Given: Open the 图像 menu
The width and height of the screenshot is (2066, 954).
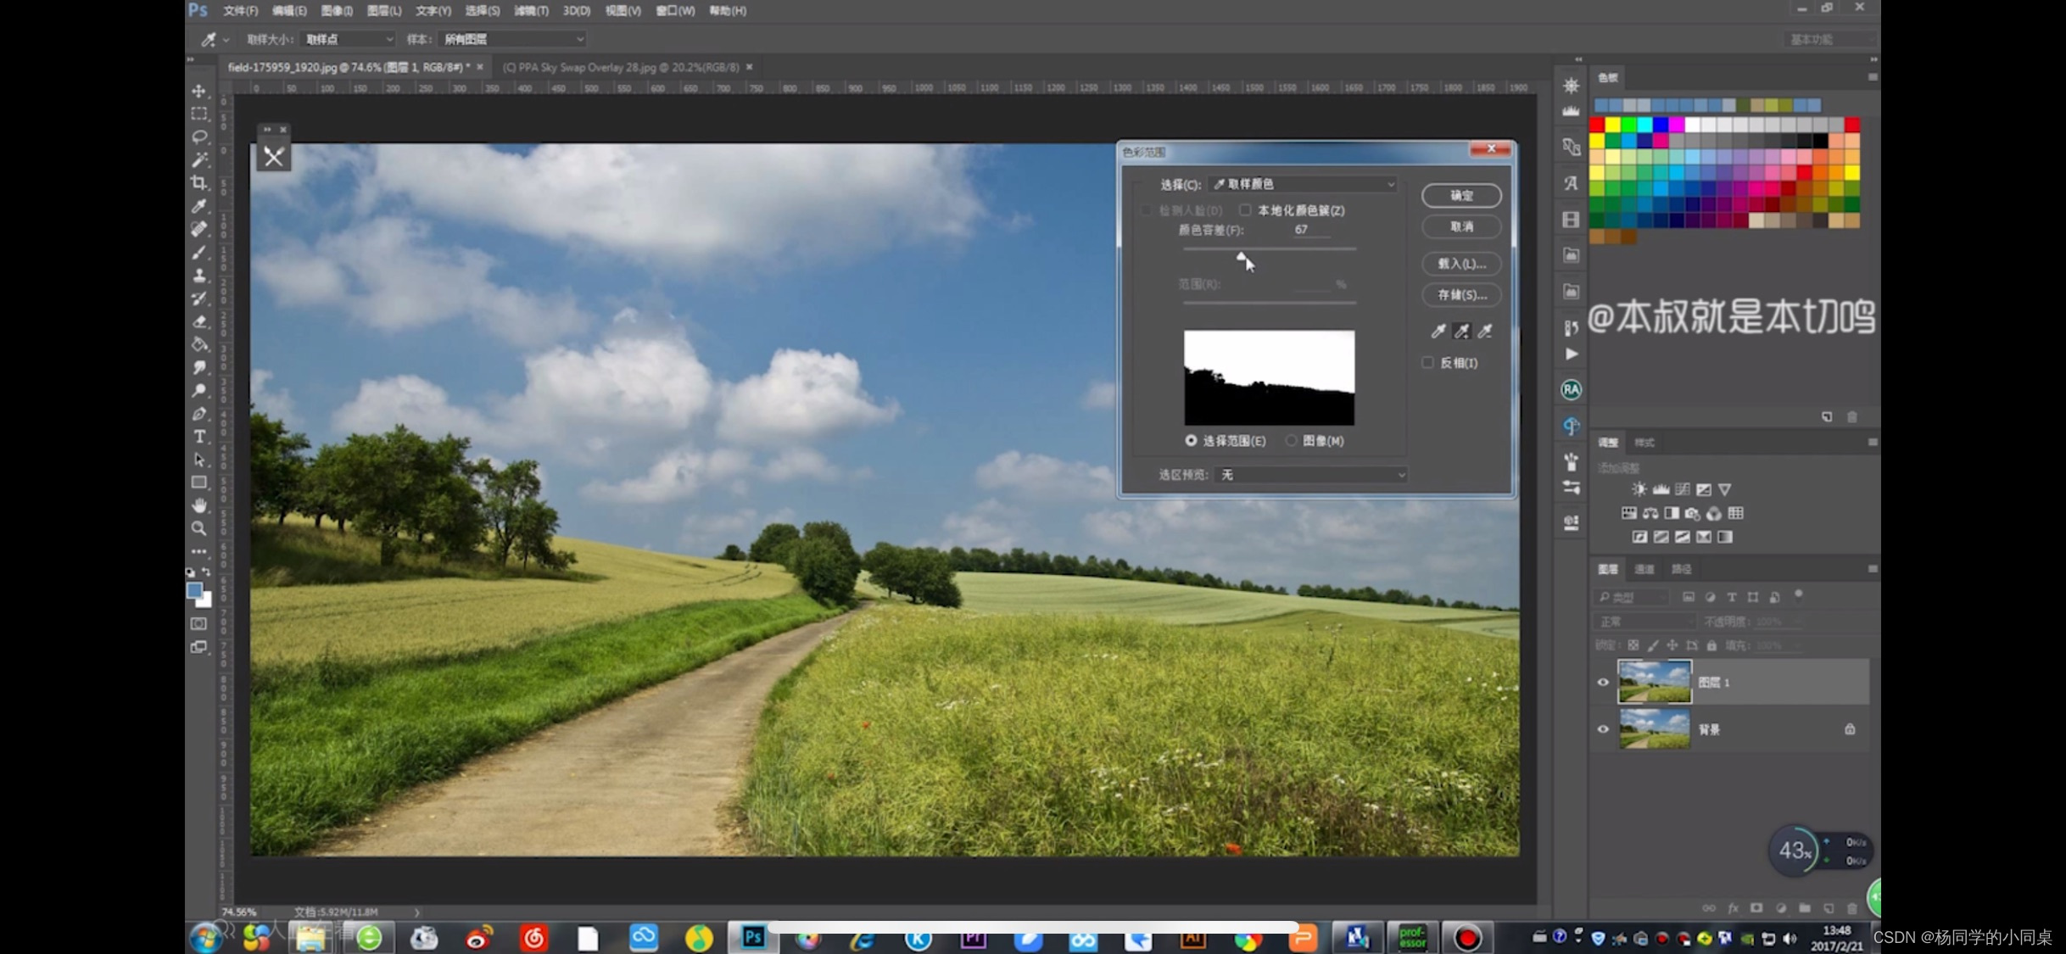Looking at the screenshot, I should (337, 11).
